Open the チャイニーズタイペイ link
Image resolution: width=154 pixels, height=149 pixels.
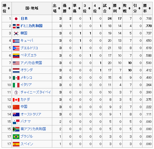[x=36, y=92]
